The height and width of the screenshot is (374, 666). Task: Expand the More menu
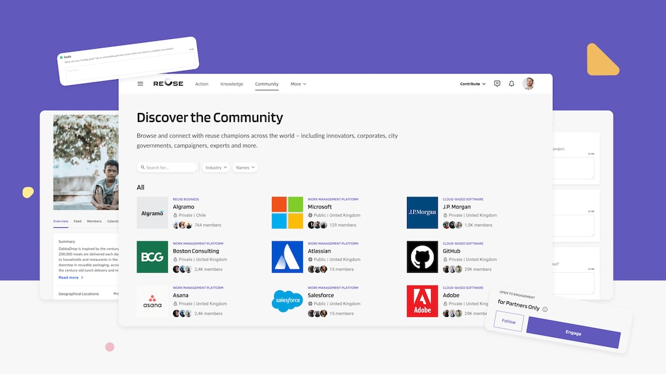coord(298,84)
